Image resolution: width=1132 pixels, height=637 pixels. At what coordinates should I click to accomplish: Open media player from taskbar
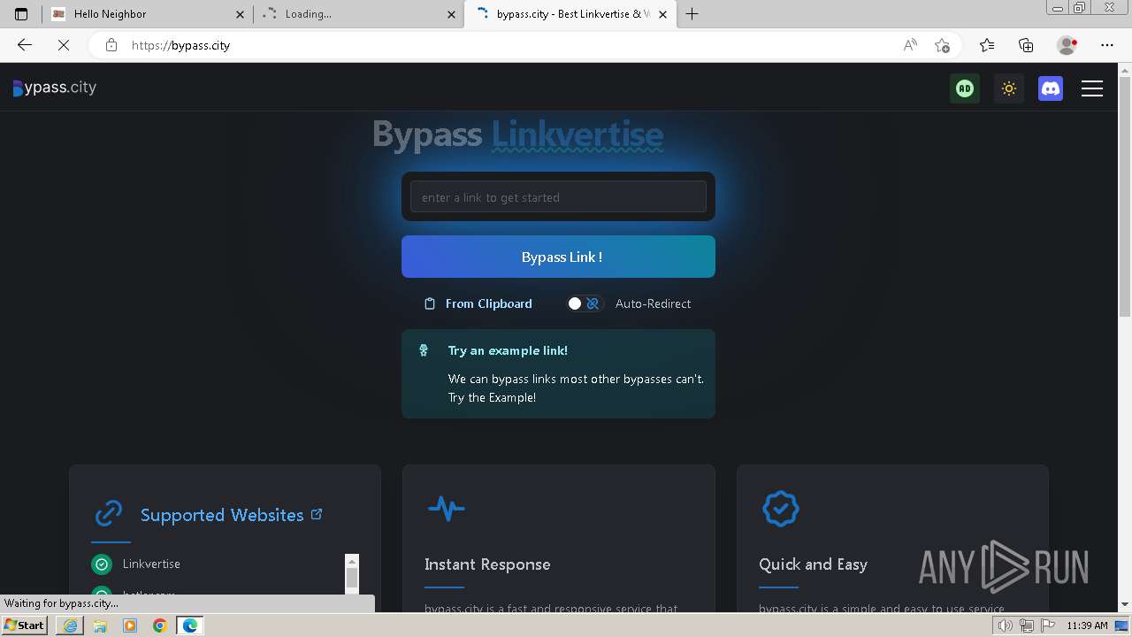coord(130,625)
